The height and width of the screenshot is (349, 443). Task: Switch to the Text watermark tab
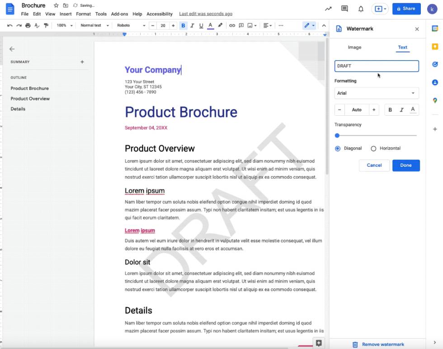(x=403, y=47)
